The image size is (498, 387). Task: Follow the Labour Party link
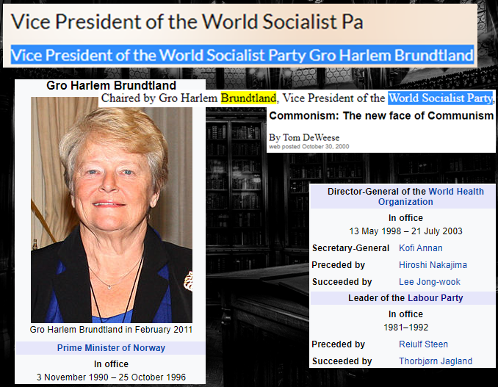pyautogui.click(x=435, y=298)
